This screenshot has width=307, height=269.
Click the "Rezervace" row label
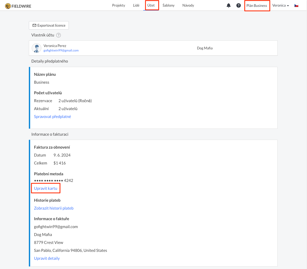43,101
